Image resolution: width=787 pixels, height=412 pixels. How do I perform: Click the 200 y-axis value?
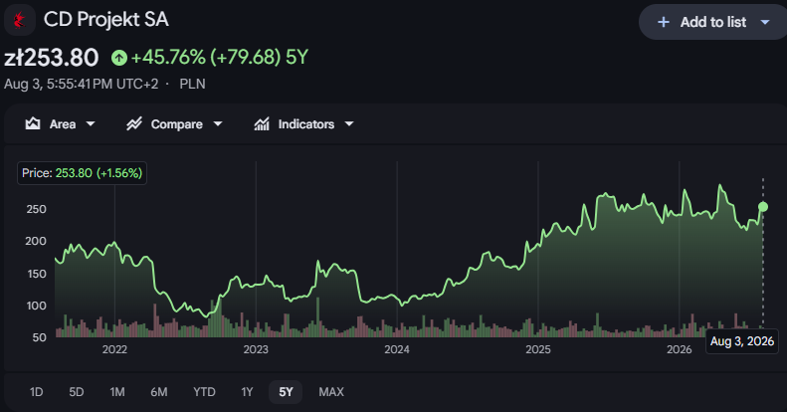[x=36, y=241]
